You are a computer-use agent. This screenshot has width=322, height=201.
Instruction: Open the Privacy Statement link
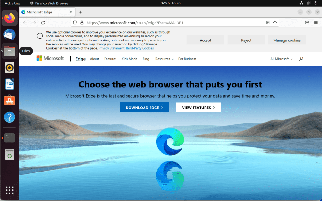point(111,48)
